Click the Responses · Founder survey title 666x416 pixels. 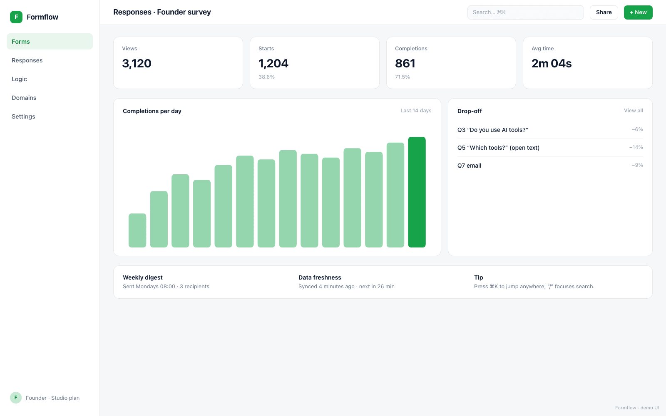(x=162, y=12)
